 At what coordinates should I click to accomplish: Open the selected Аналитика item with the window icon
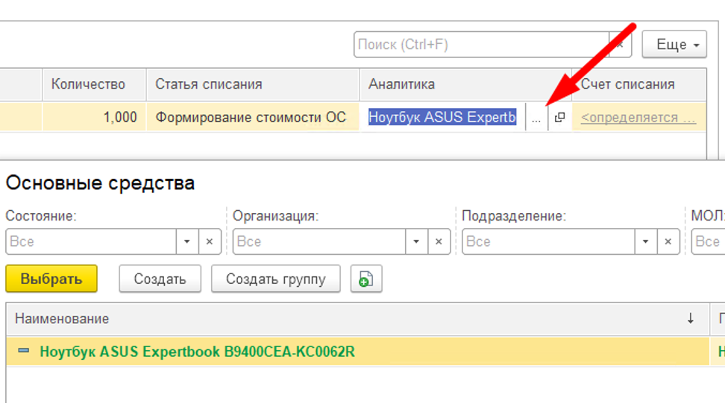(x=560, y=118)
